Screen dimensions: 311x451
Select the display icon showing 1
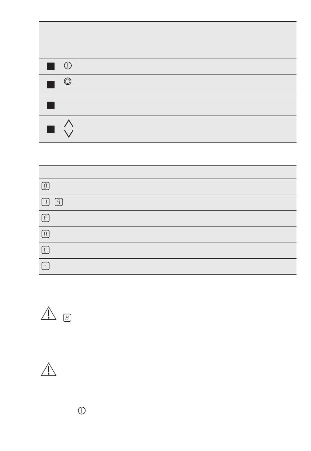pos(46,202)
